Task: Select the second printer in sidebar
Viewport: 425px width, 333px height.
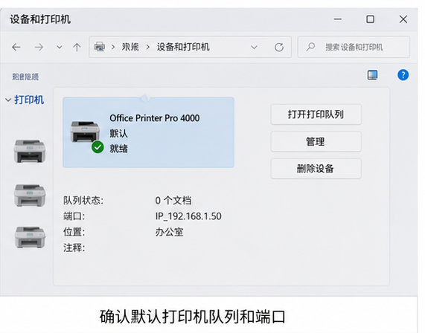Action: pyautogui.click(x=30, y=195)
